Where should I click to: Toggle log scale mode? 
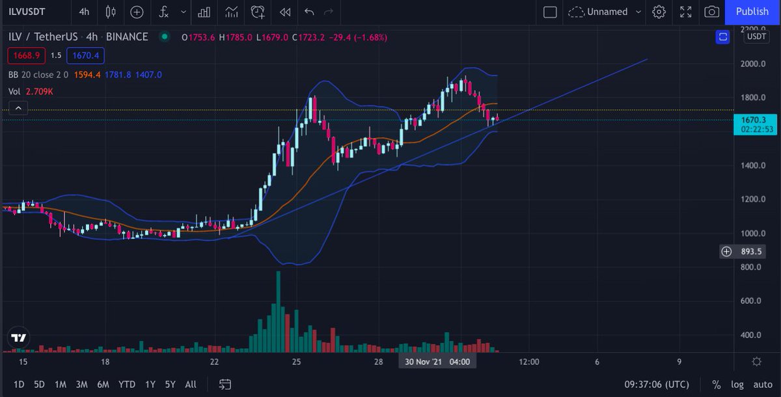[737, 384]
